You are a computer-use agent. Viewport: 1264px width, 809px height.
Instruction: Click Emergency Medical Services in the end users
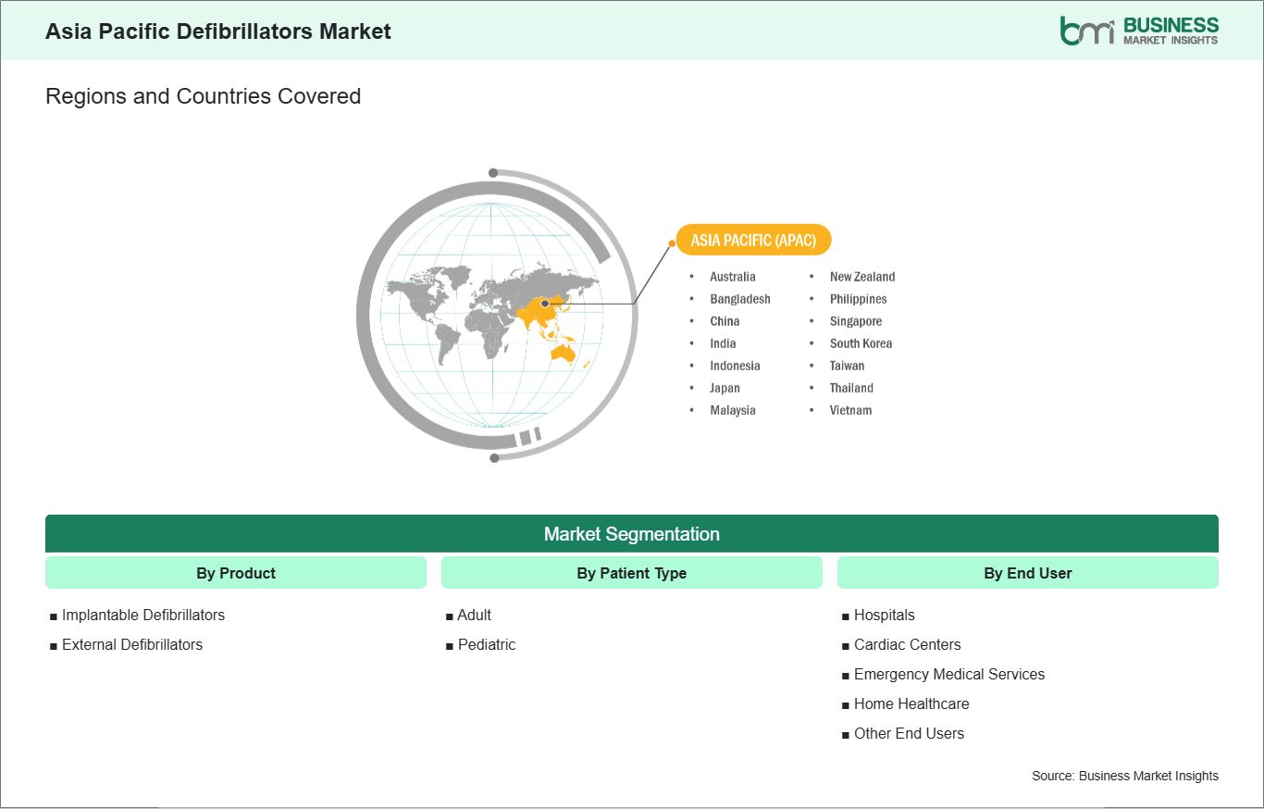click(949, 674)
